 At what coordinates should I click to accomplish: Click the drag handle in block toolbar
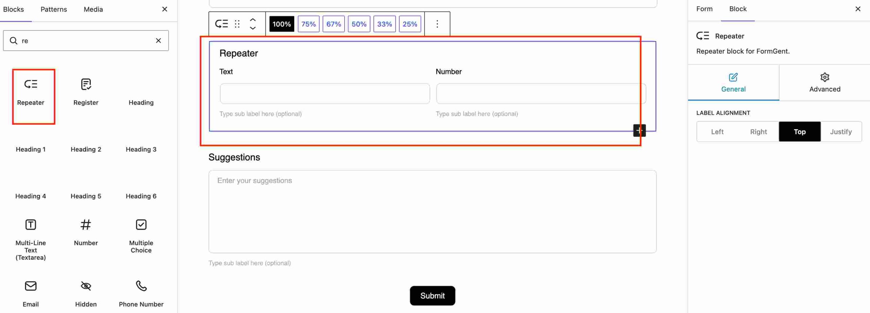tap(237, 24)
